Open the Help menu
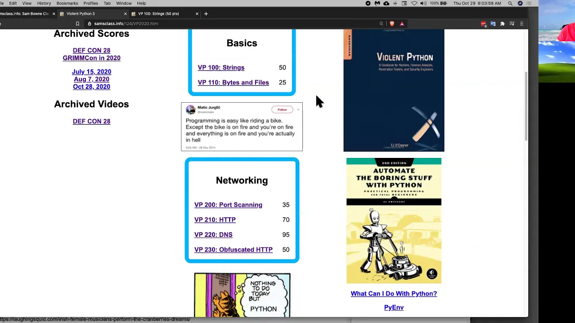Viewport: 575px width, 323px height. click(142, 3)
